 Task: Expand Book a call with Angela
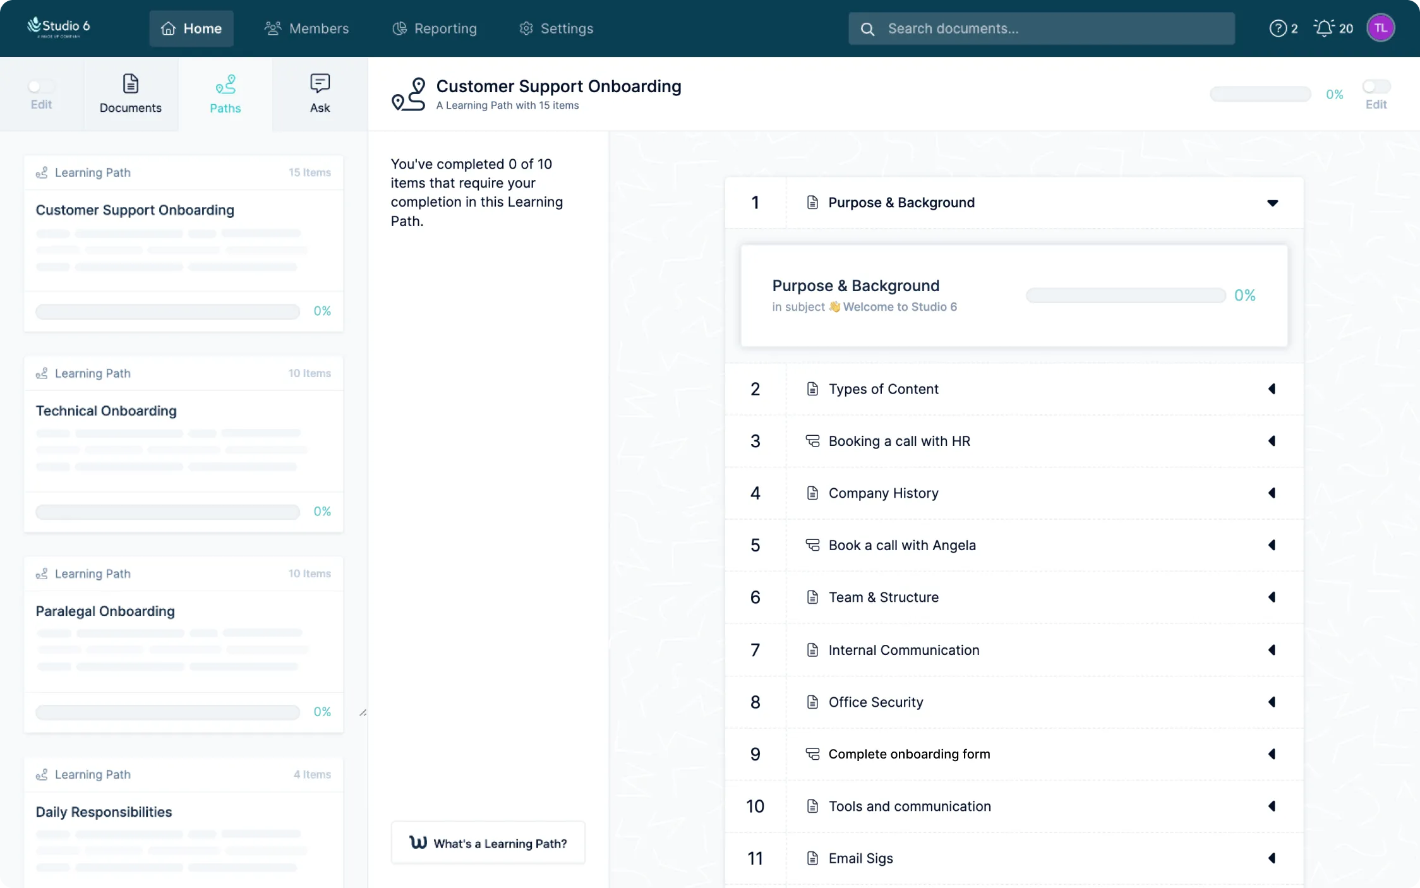1272,545
